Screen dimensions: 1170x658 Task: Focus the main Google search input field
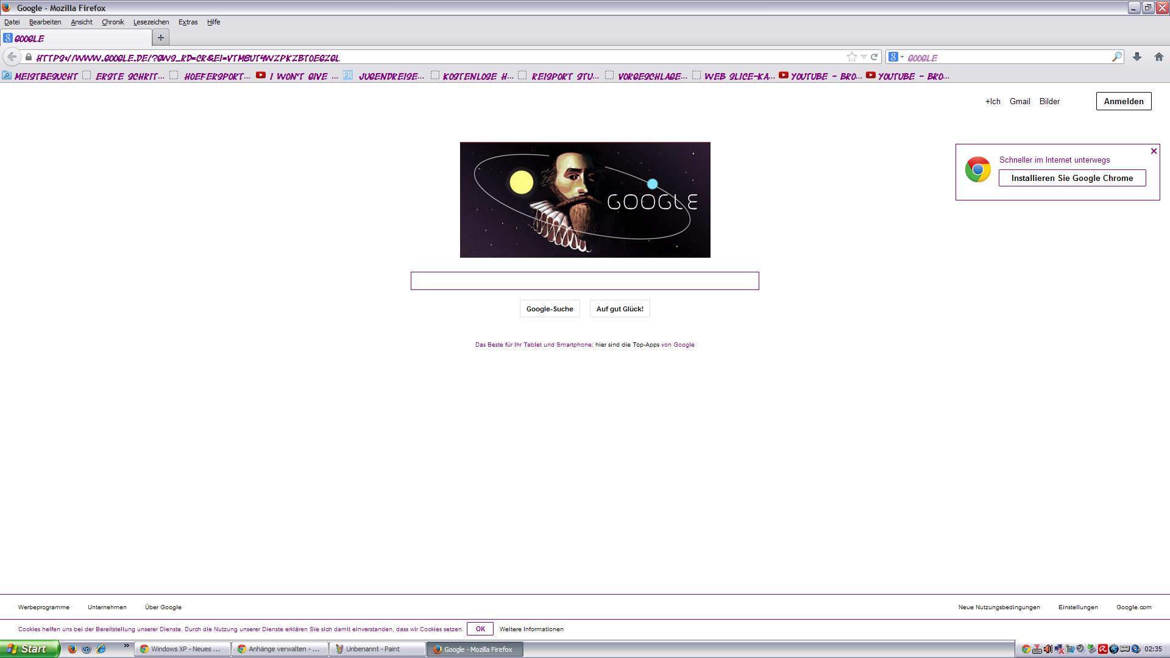pos(584,281)
